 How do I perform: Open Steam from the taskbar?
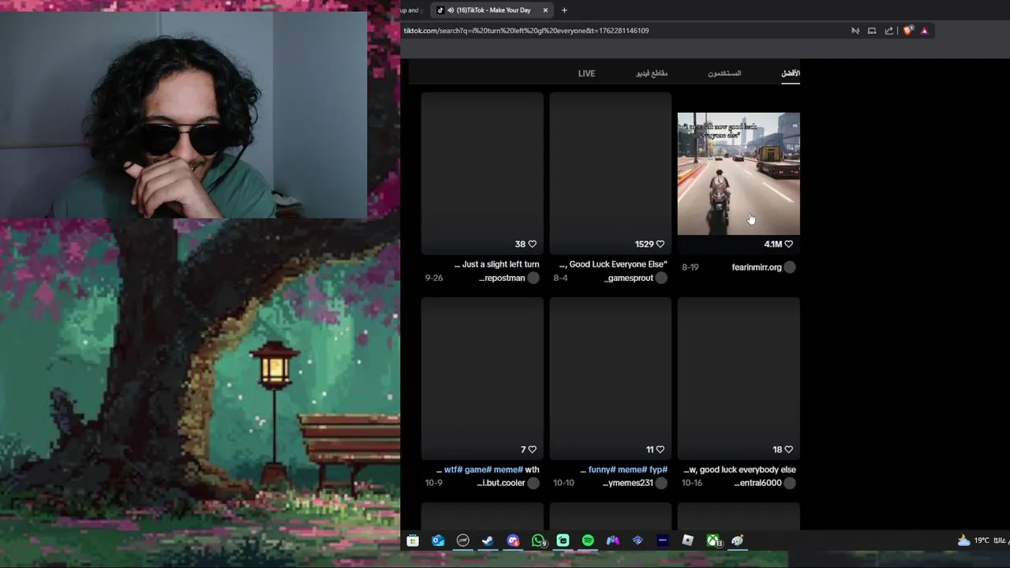(x=488, y=540)
